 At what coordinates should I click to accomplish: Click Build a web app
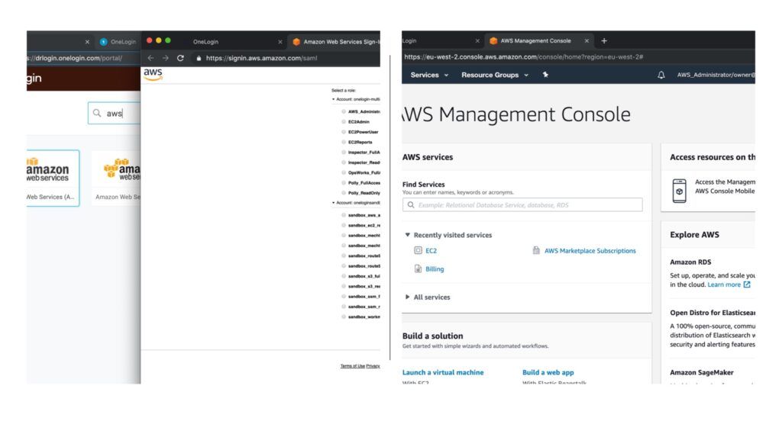[x=548, y=372]
